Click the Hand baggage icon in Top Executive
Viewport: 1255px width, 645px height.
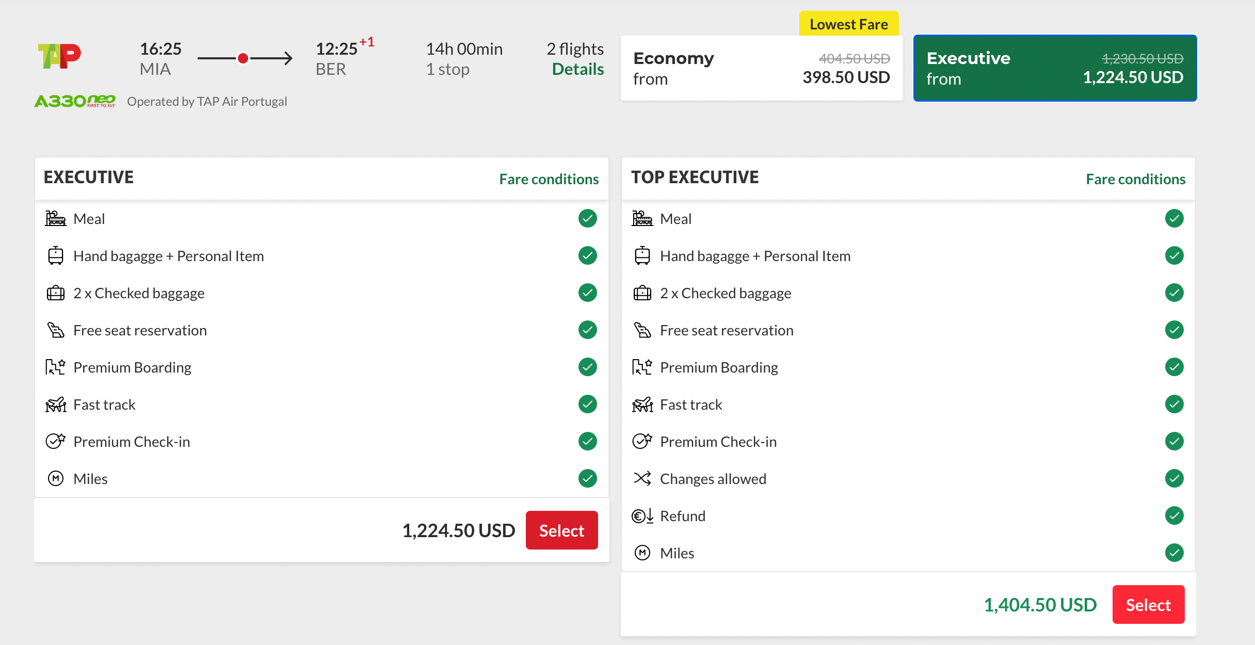pyautogui.click(x=642, y=256)
